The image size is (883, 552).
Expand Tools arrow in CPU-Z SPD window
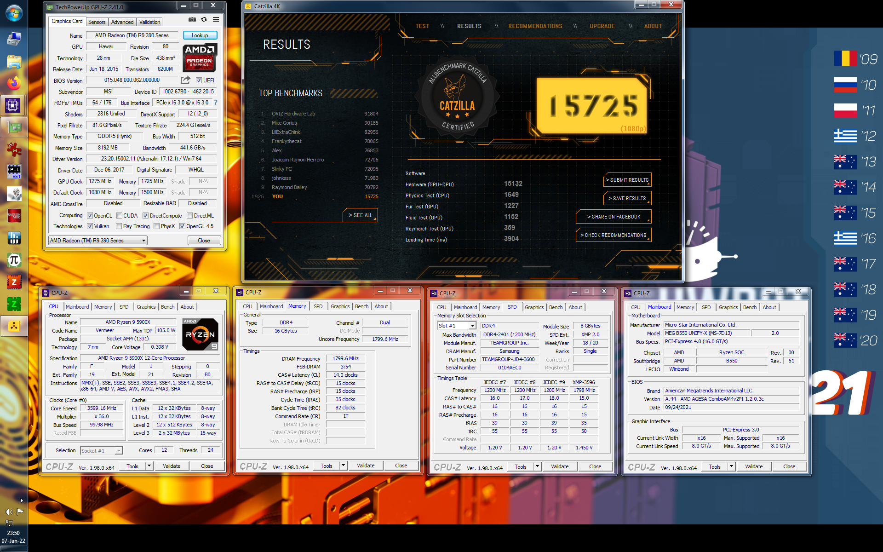coord(537,466)
